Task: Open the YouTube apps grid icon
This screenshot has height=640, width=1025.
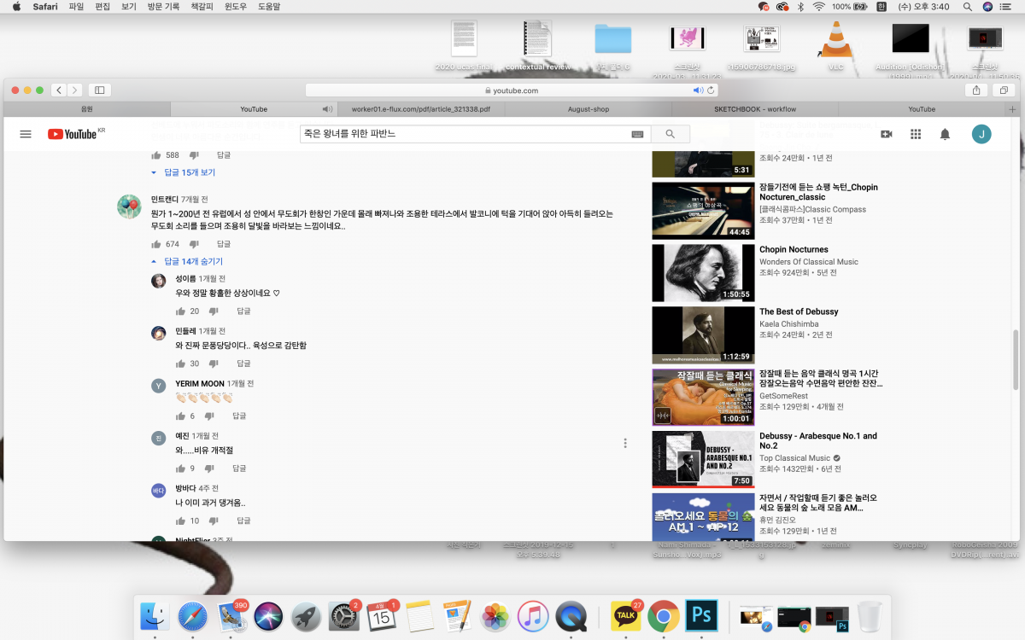Action: (916, 134)
